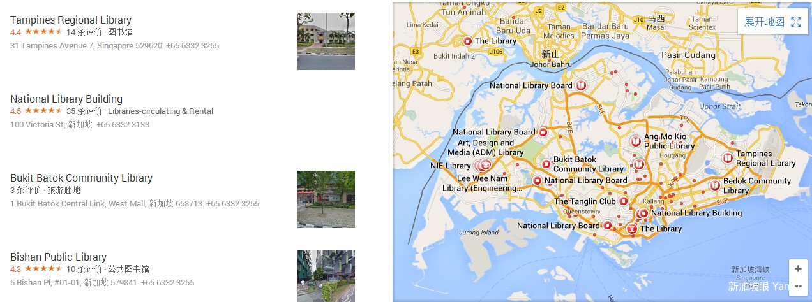Click the fullscreen arrows icon on map
812x302 pixels.
point(795,22)
